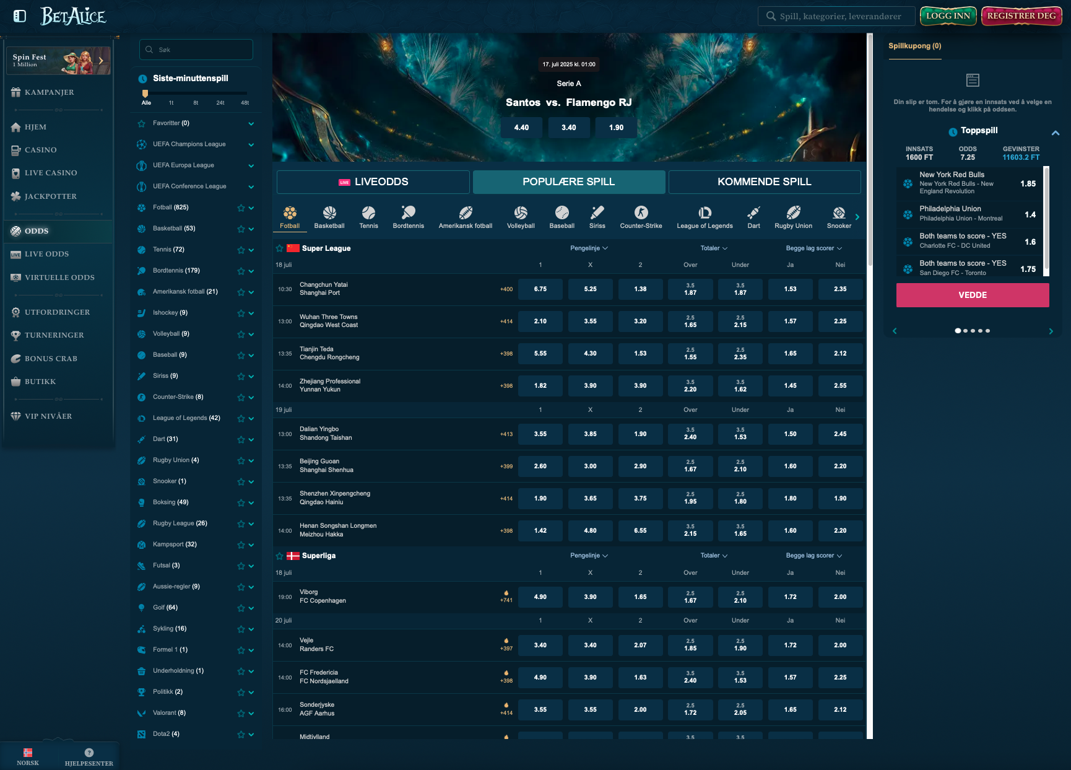This screenshot has width=1071, height=770.
Task: Click the Vedde bet button
Action: pyautogui.click(x=973, y=295)
